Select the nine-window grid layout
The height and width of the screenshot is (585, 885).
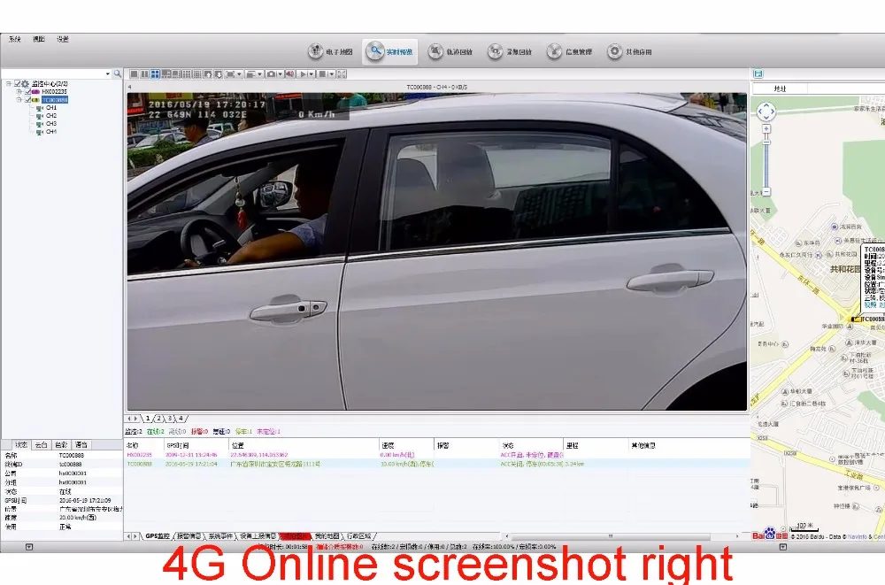click(x=186, y=74)
